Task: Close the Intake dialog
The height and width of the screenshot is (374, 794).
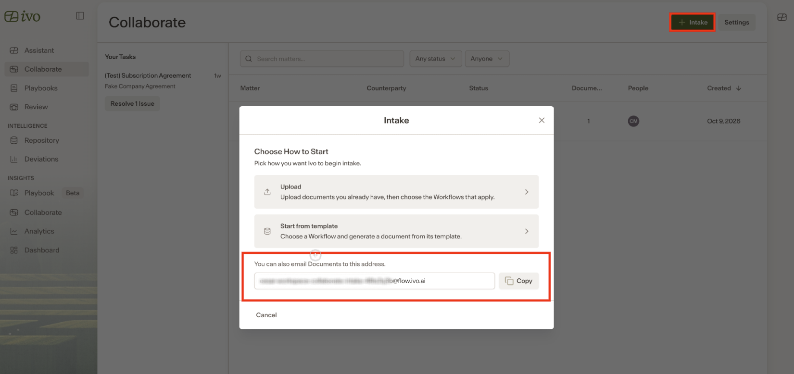Action: pyautogui.click(x=542, y=120)
